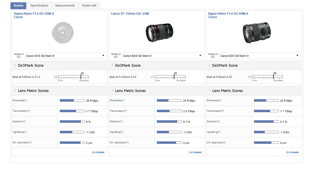Open camera dropdown under Sigma 85mm lens
The image size is (329, 169).
(x=65, y=56)
